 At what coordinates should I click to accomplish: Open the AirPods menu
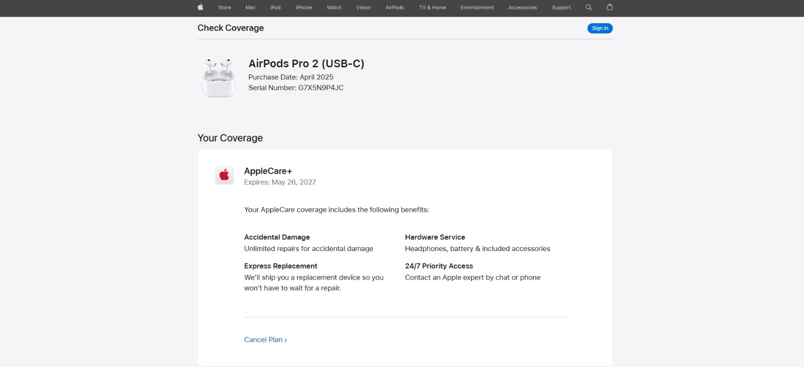pos(394,8)
